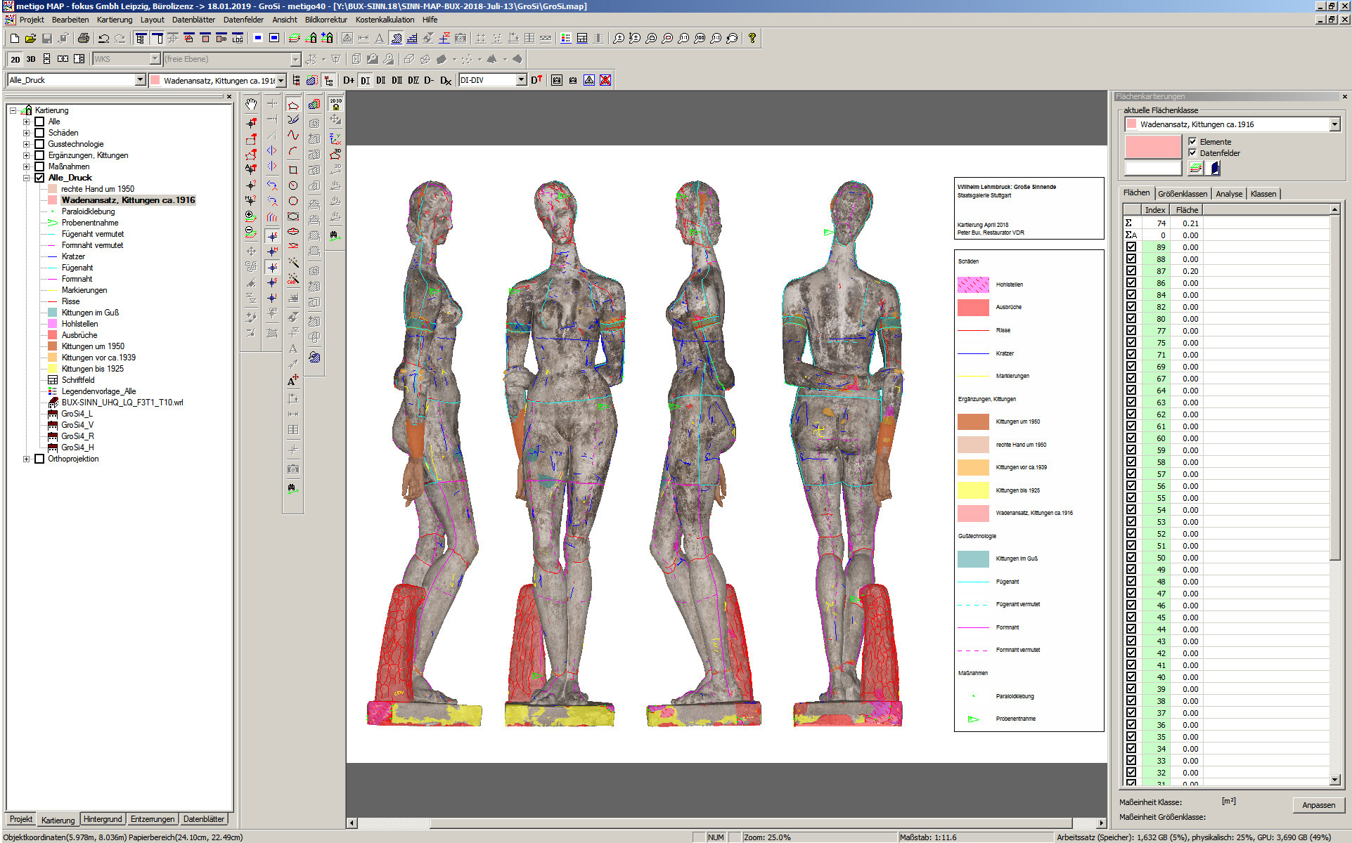The width and height of the screenshot is (1352, 843).
Task: Check the 'Schäden' tree checkbox
Action: point(39,133)
